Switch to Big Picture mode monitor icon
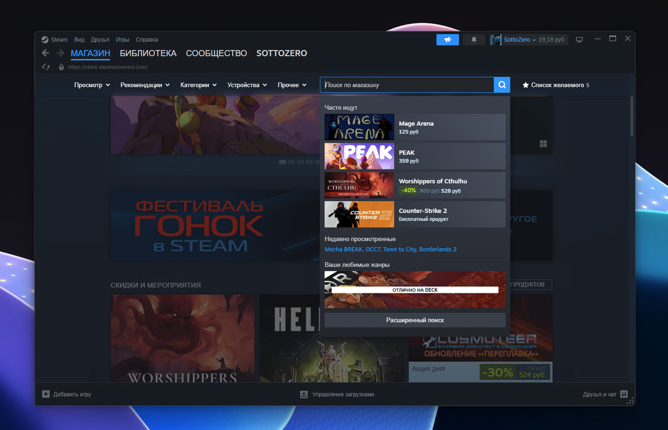The image size is (668, 430). click(579, 40)
